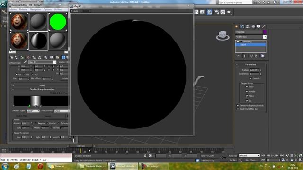Select the green material sample sphere
303x170 pixels.
click(58, 22)
